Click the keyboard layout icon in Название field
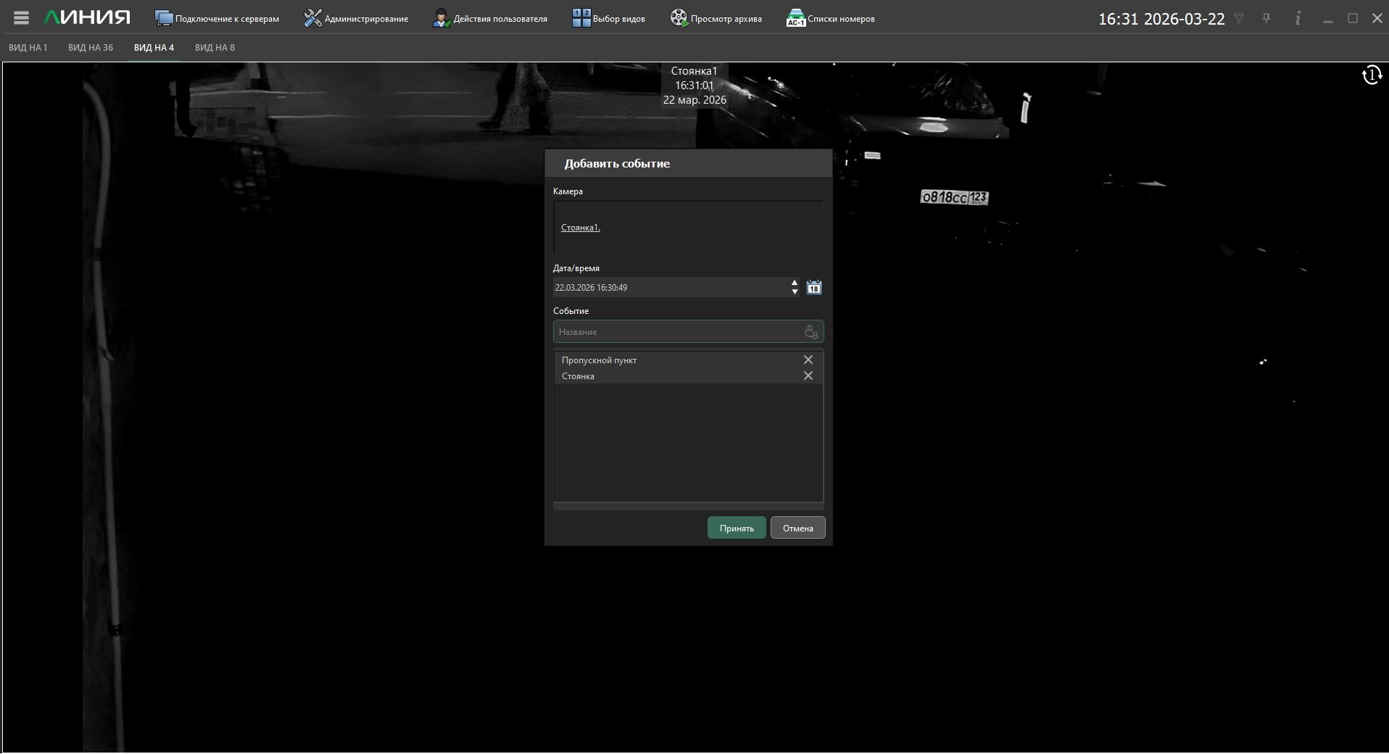 810,332
